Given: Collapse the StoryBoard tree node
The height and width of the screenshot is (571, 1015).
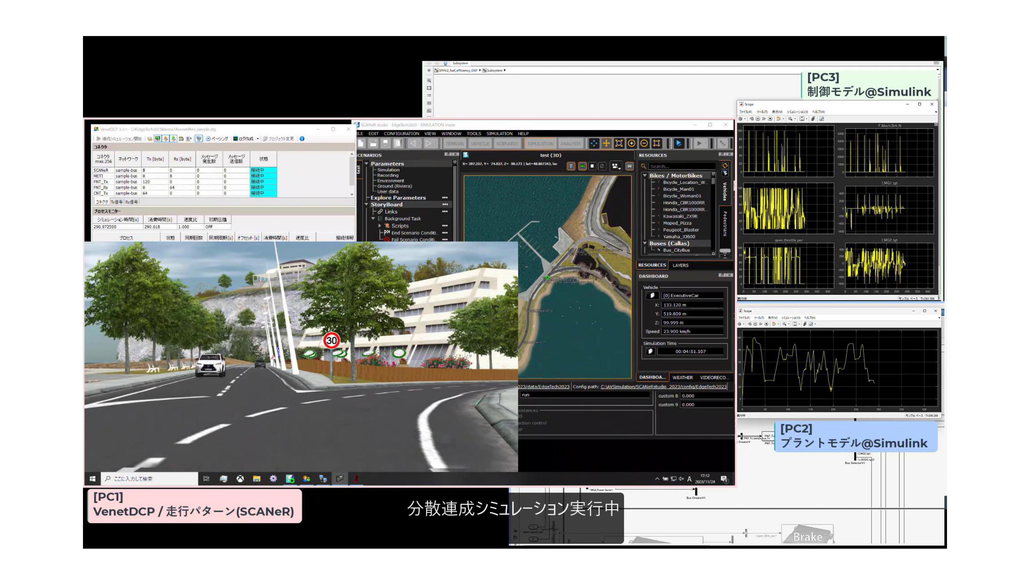Looking at the screenshot, I should click(x=366, y=205).
